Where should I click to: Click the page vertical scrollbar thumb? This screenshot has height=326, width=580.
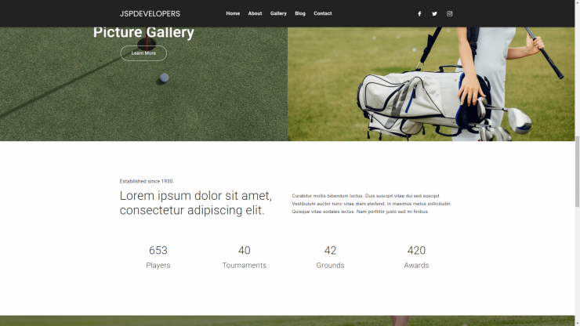(x=577, y=172)
